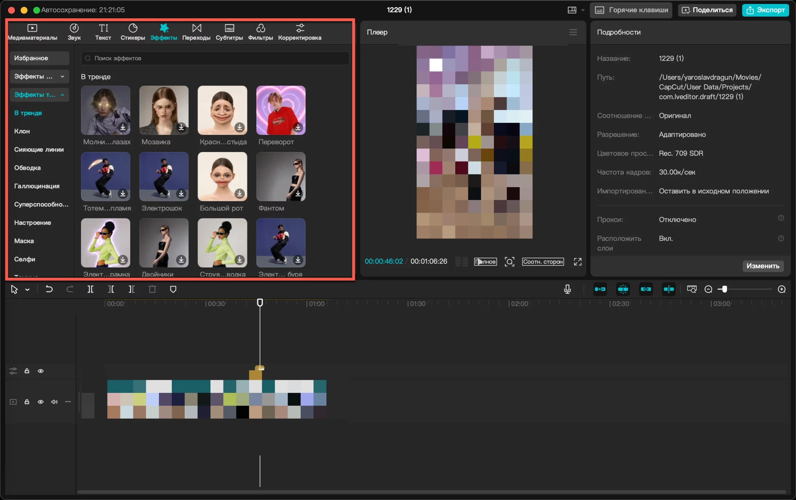Screen dimensions: 796x500
Task: Toggle the preview axis button
Action: point(669,290)
